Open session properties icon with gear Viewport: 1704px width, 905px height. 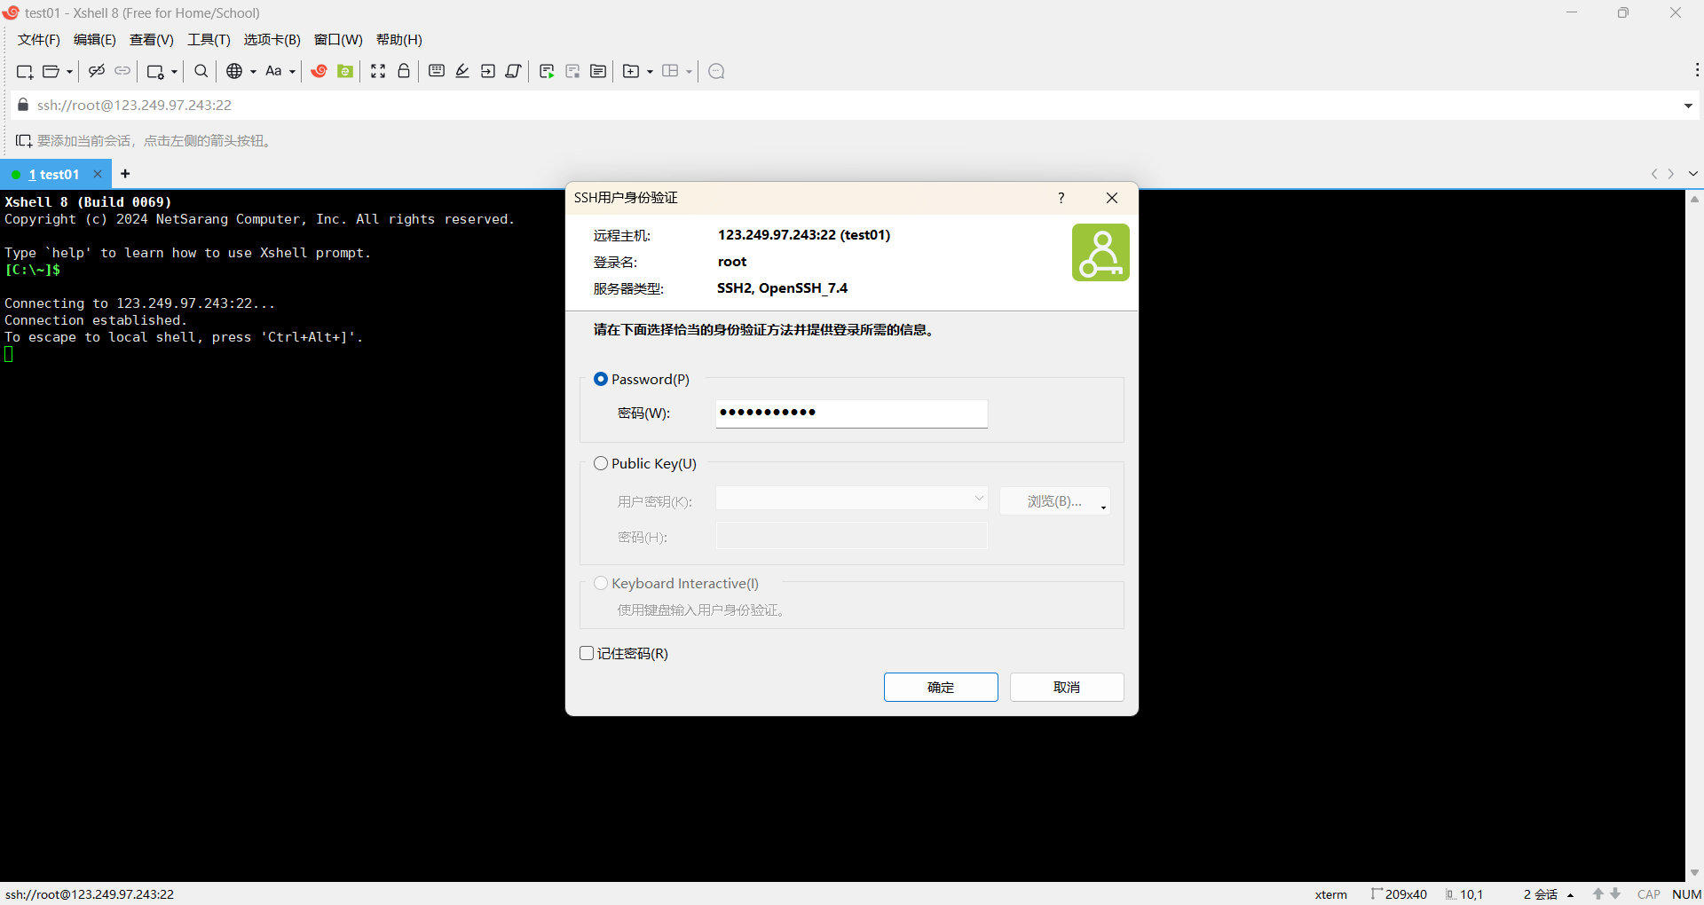pyautogui.click(x=155, y=71)
